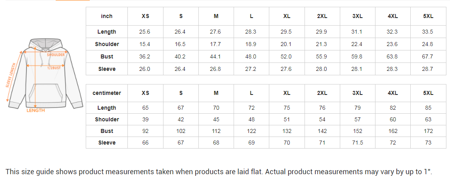450x185 pixels.
Task: Click the hoodie measurement diagram image
Action: click(x=44, y=74)
